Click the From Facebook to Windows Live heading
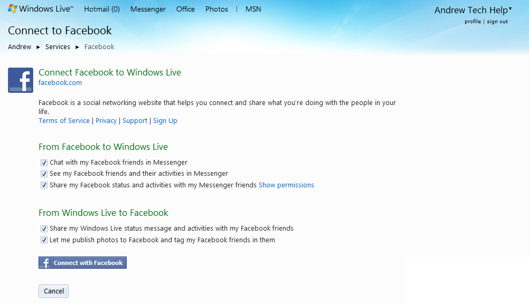The image size is (529, 304). (x=103, y=147)
